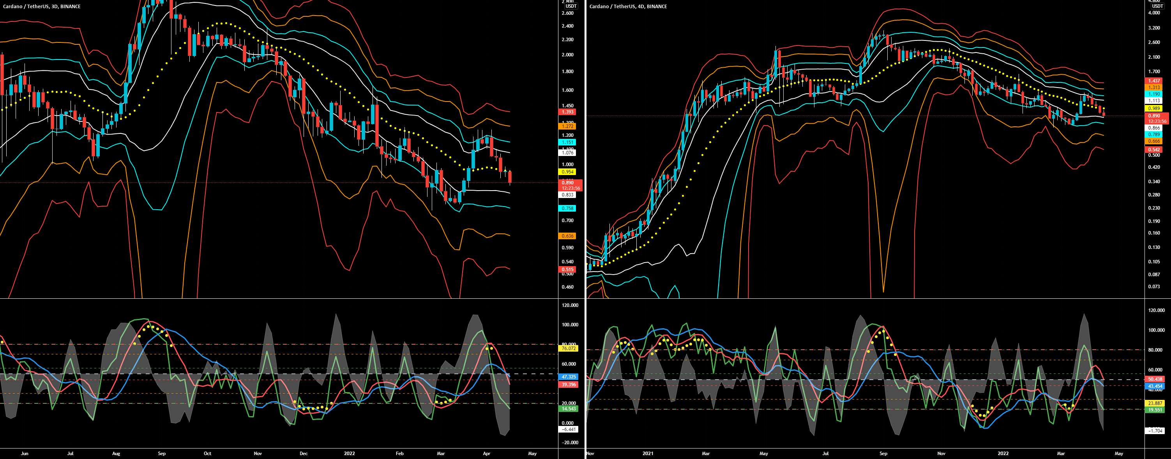Click the red 39.396 indicator value label

(569, 385)
